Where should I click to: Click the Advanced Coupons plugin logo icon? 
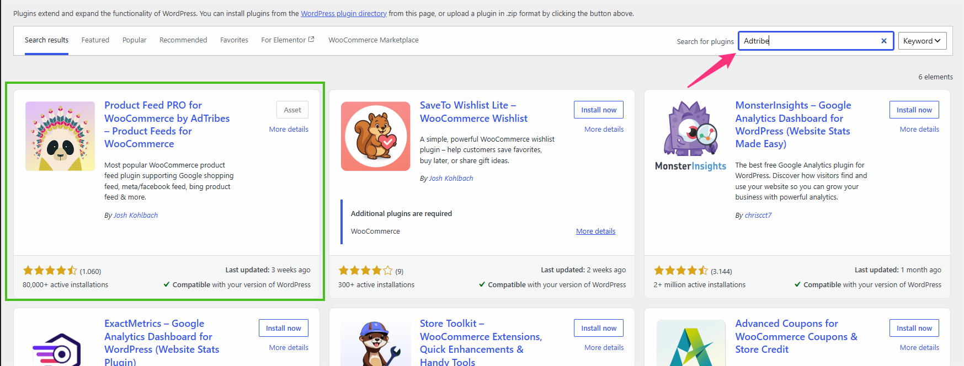coord(691,343)
